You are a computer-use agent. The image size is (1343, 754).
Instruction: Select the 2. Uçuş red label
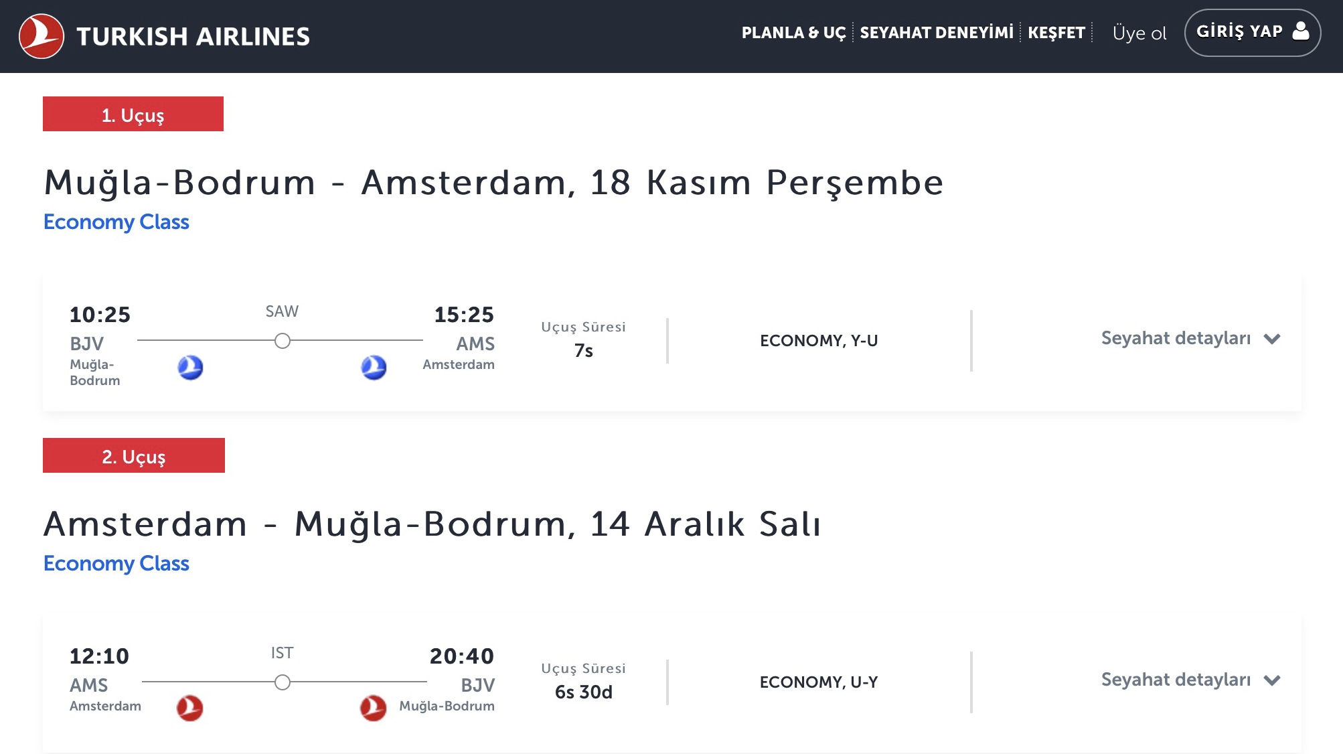(x=134, y=456)
